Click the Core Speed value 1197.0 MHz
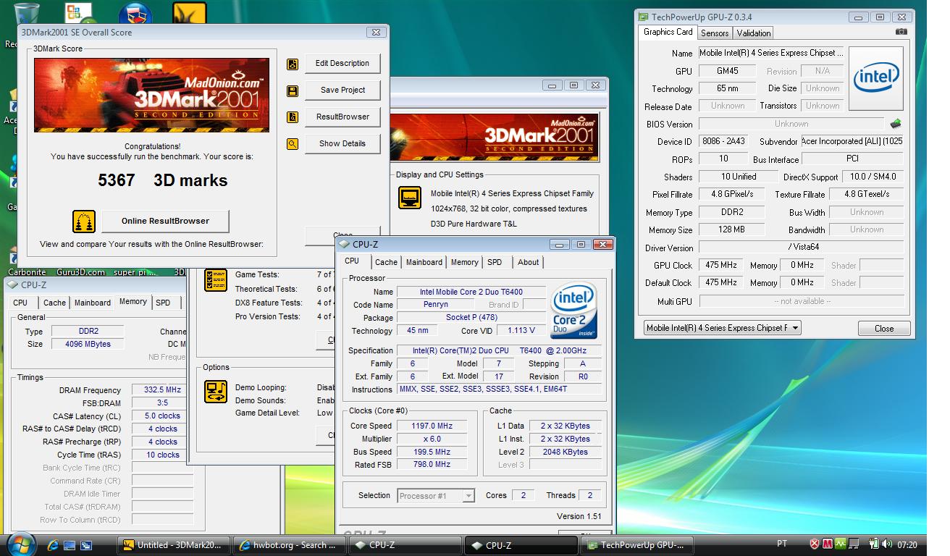This screenshot has width=950, height=556. (x=432, y=426)
